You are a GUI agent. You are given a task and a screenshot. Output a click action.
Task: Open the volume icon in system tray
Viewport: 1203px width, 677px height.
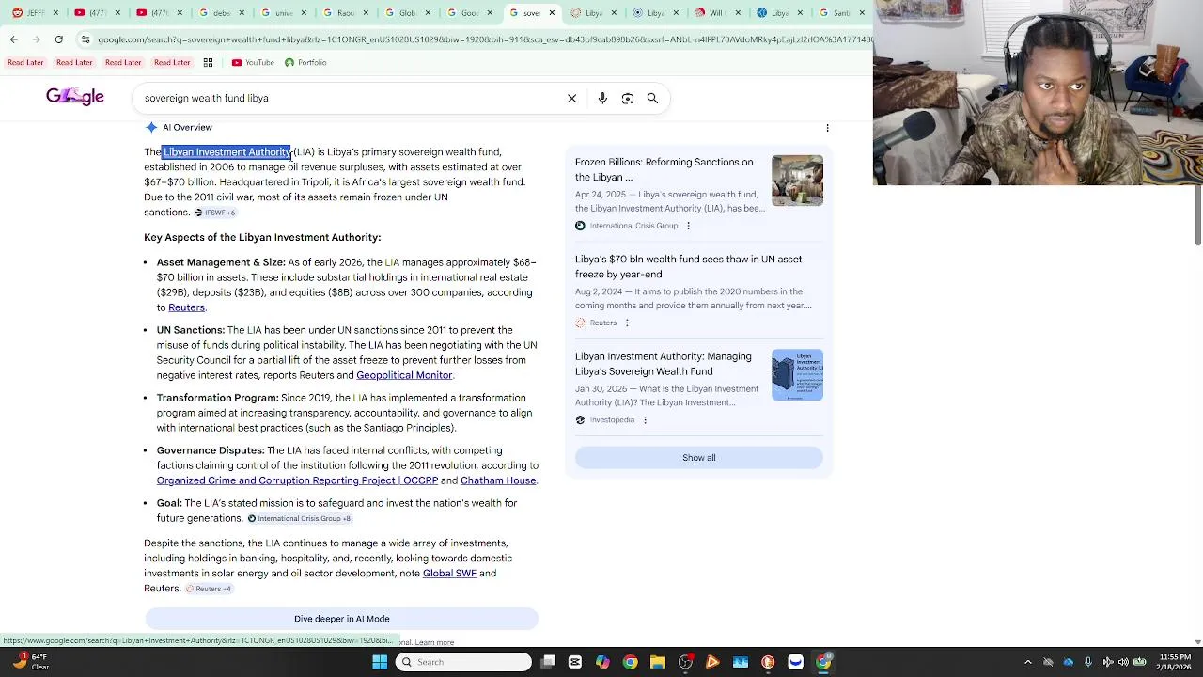1123,662
